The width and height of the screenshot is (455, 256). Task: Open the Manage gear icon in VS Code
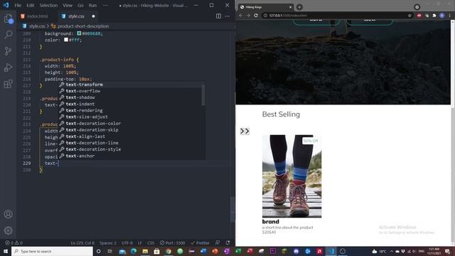coord(8,230)
